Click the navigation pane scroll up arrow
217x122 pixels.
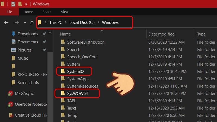(x=50, y=33)
